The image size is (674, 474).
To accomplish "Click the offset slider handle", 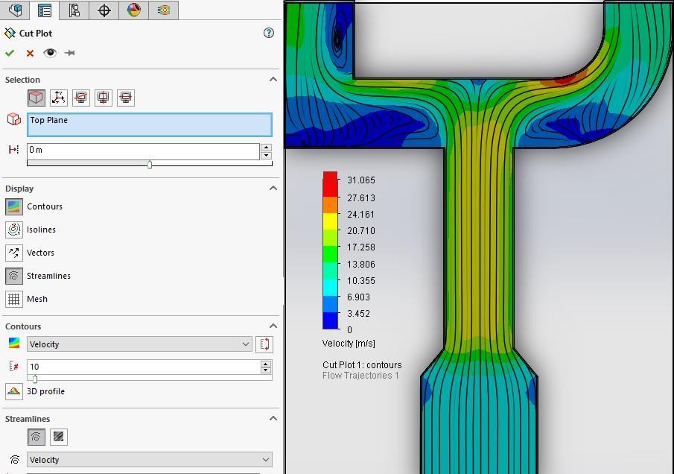I will 150,164.
